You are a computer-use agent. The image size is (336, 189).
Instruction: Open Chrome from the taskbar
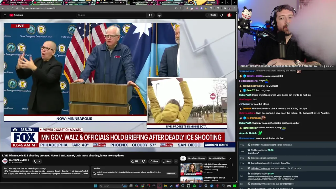click(142, 186)
